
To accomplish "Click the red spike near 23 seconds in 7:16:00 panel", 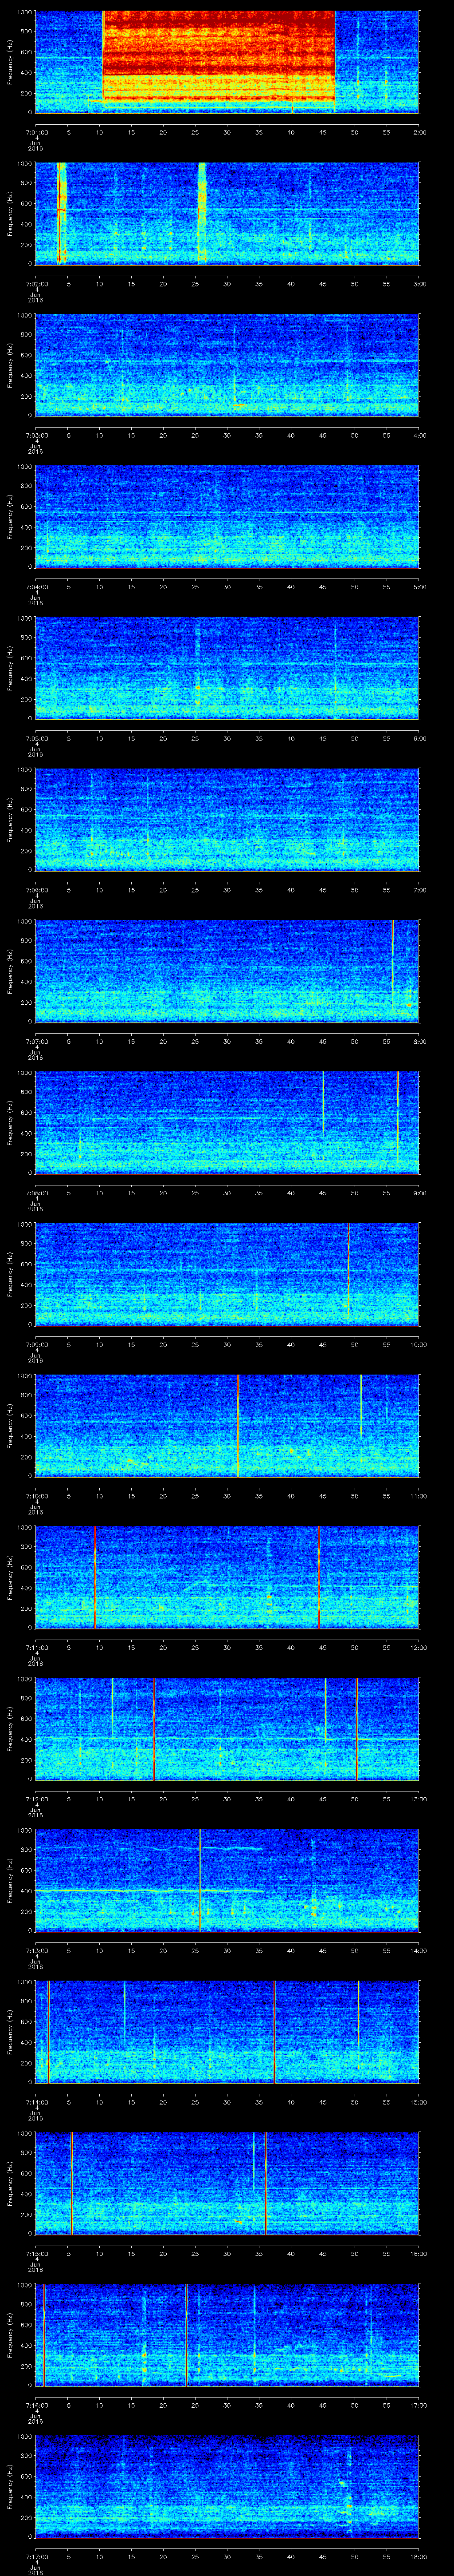I will 187,2335.
